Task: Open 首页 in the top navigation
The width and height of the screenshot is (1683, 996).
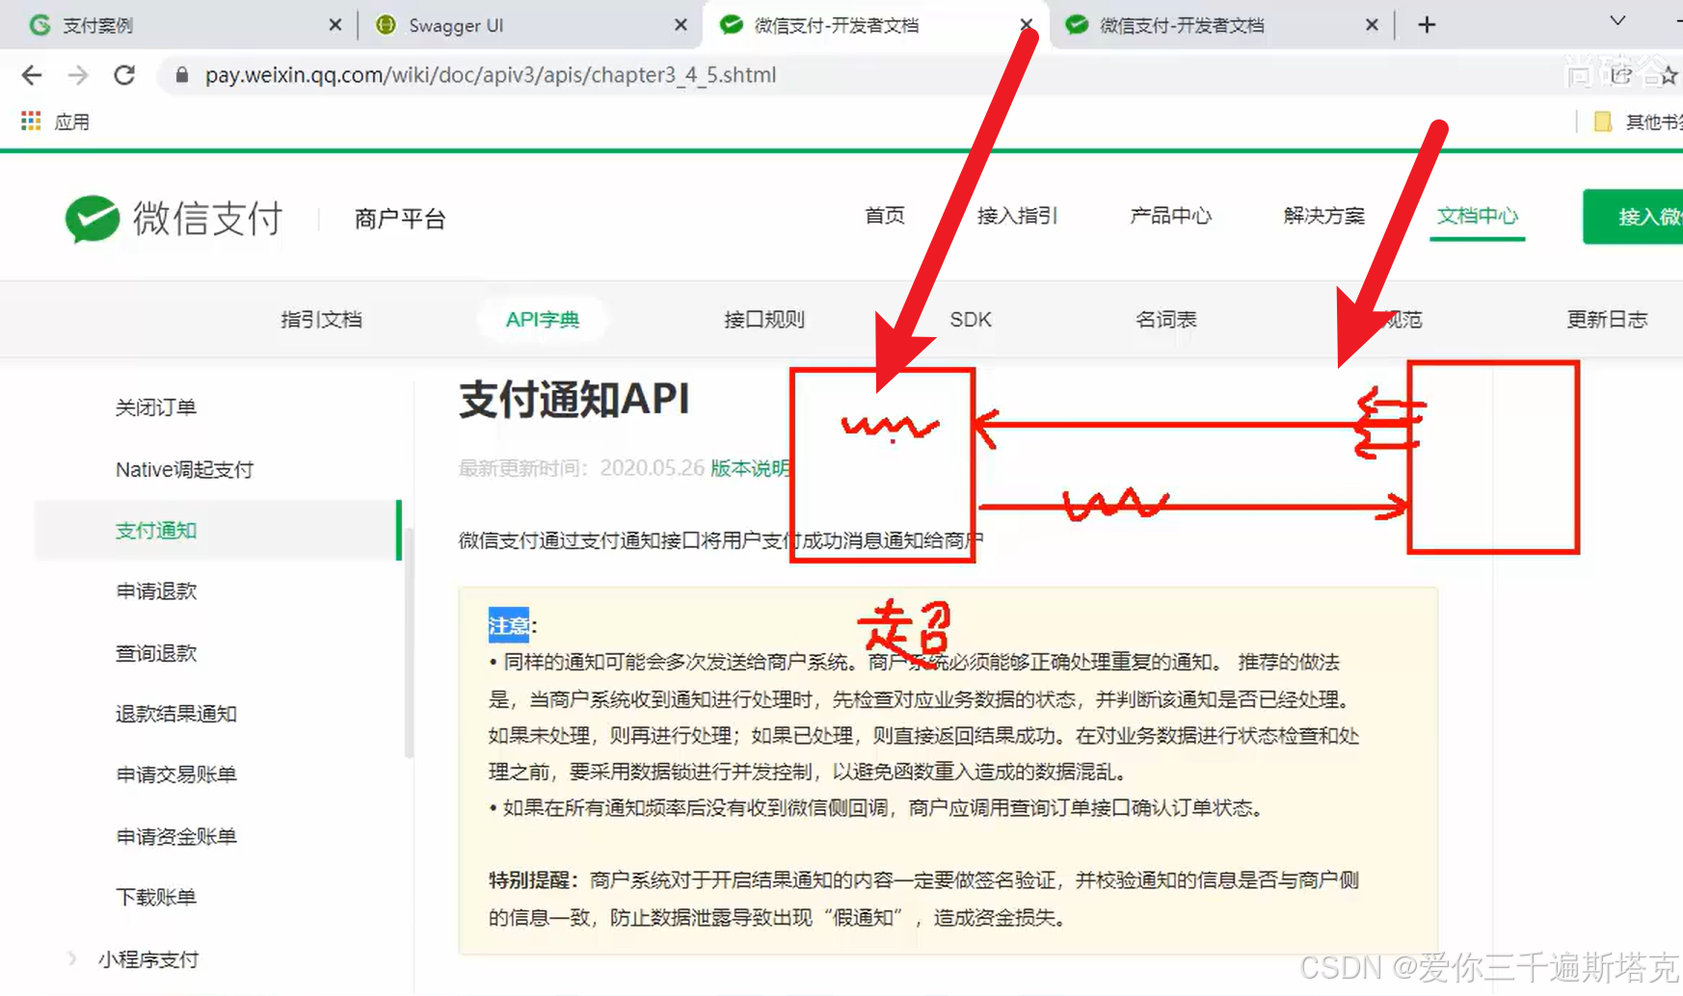Action: (884, 216)
